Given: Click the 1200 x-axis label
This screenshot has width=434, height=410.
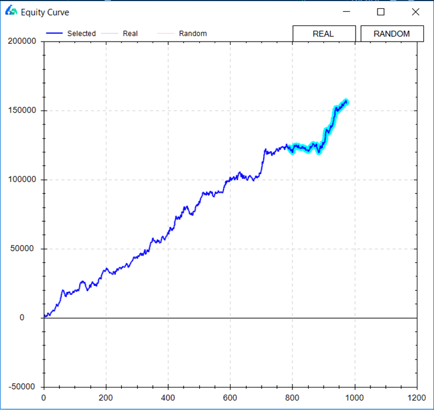Looking at the screenshot, I should pyautogui.click(x=417, y=398).
